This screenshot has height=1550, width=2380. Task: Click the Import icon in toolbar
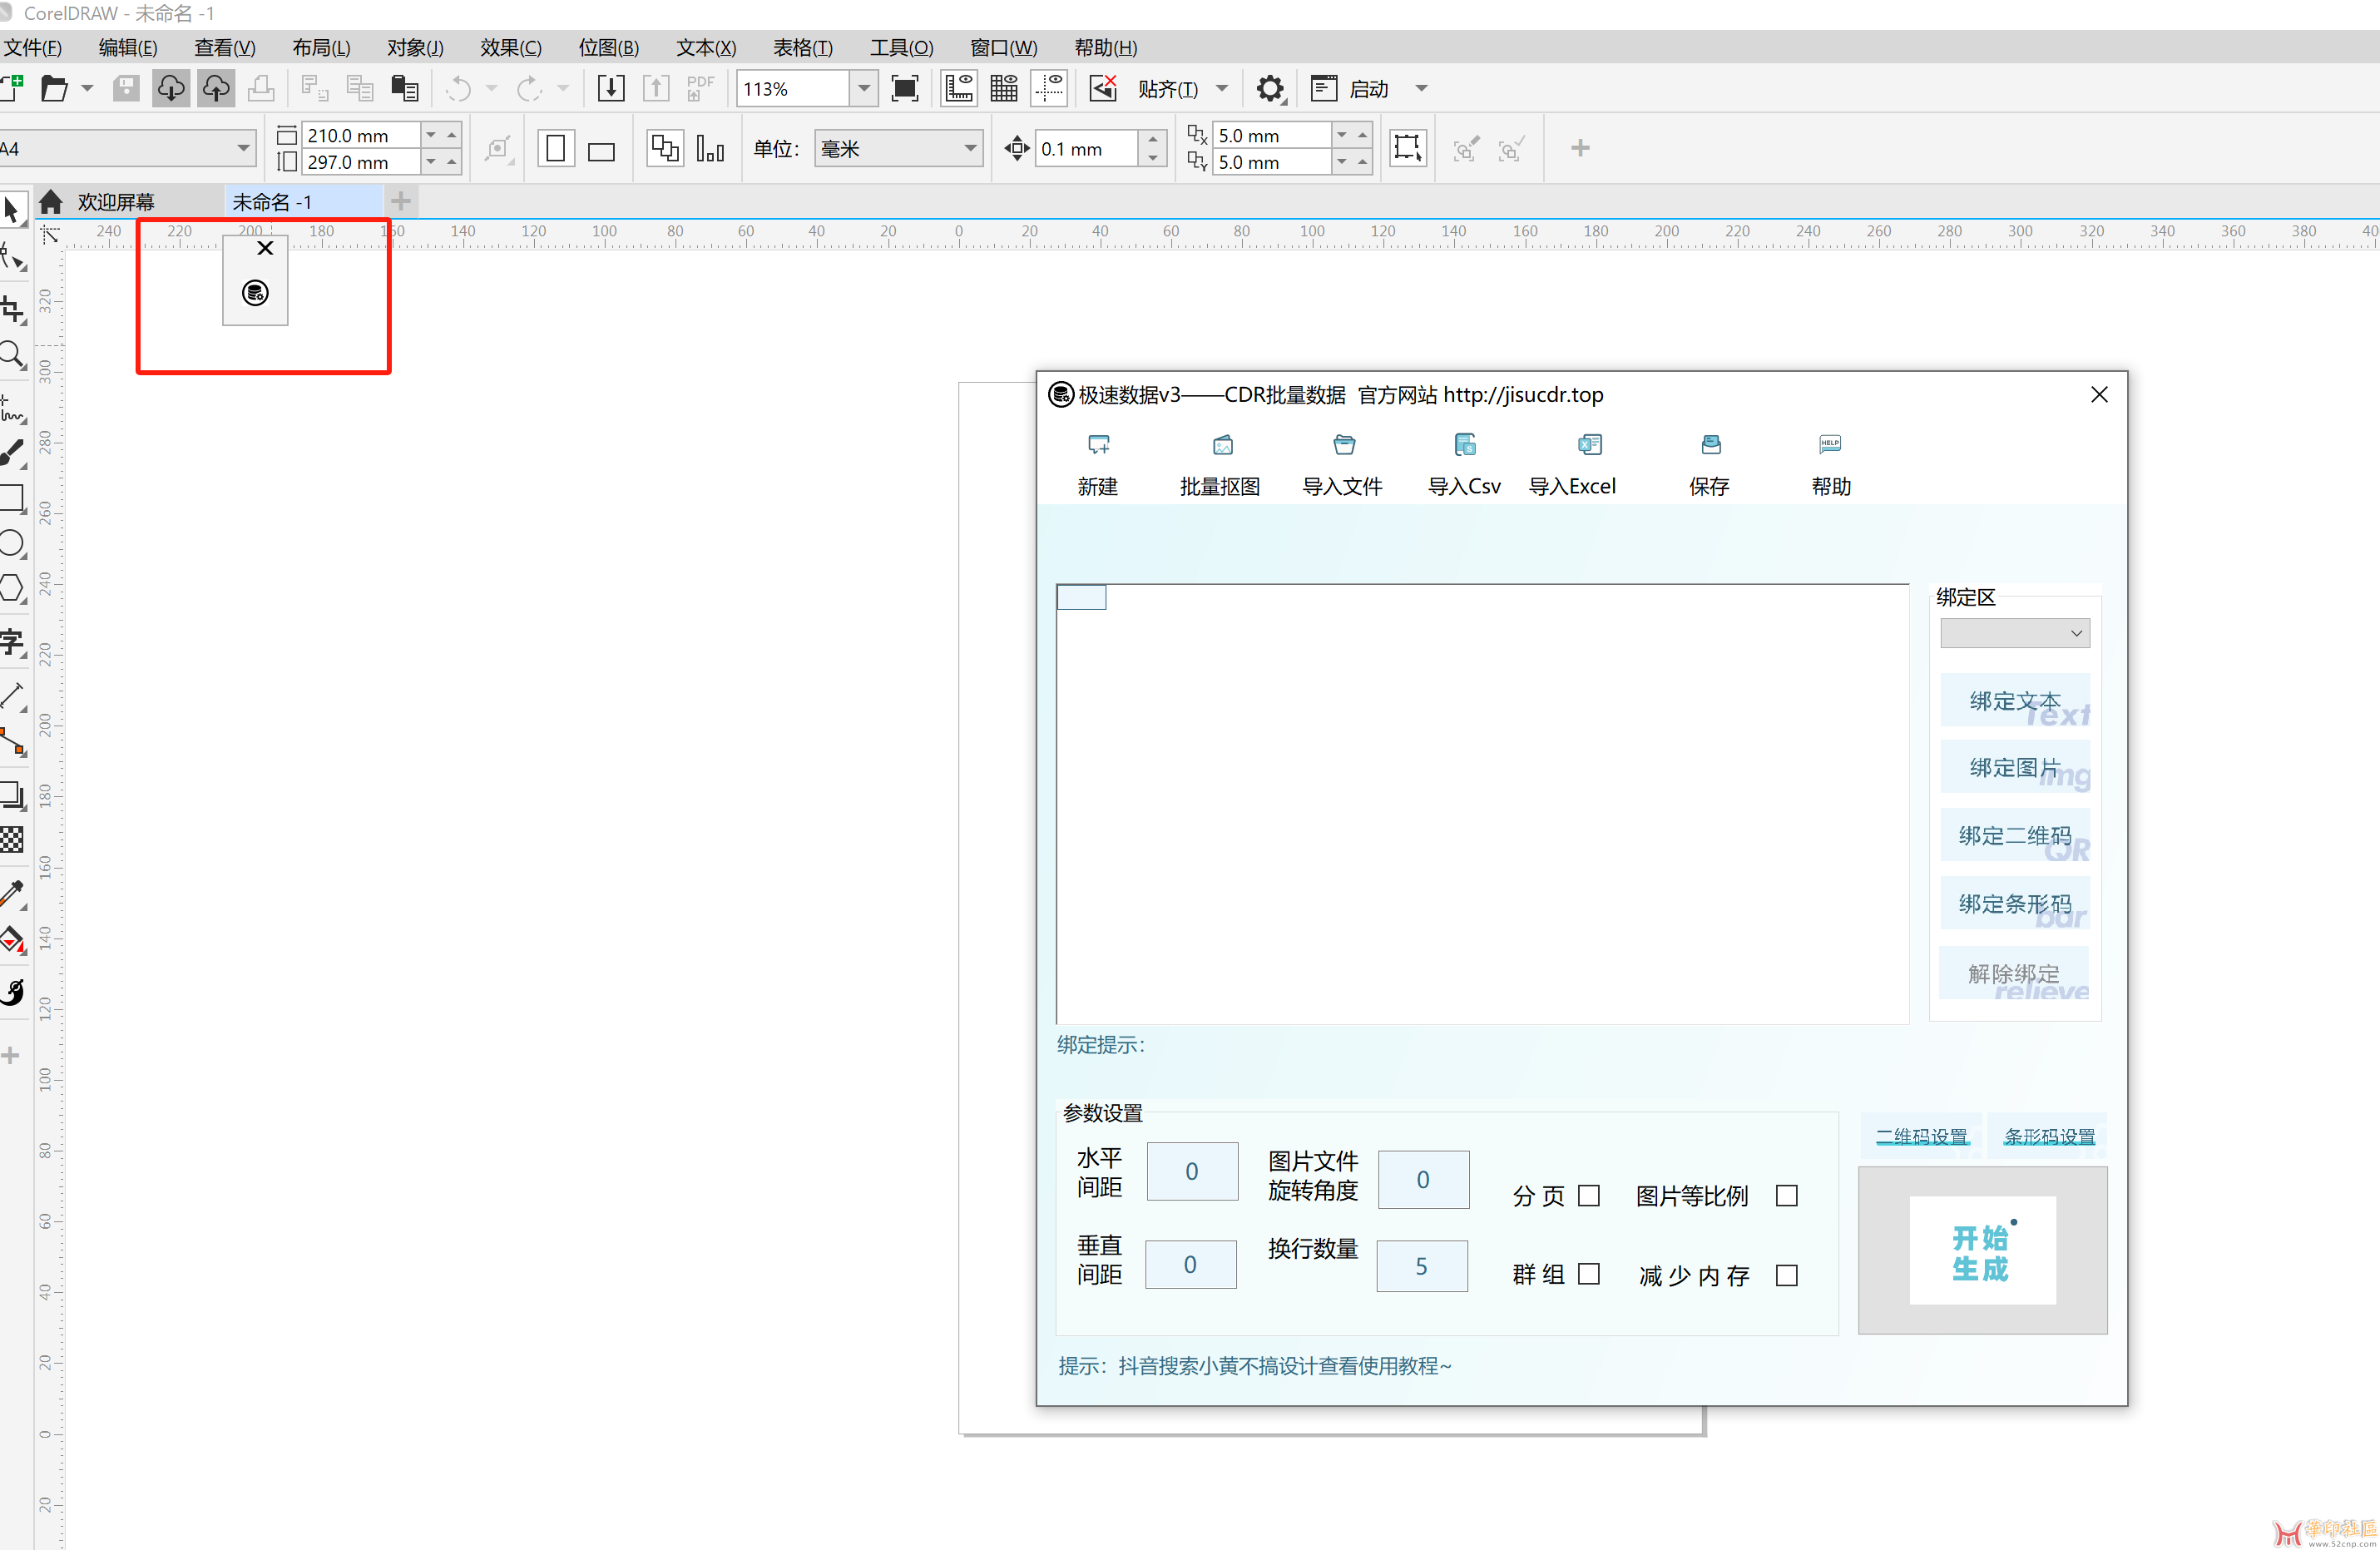610,89
